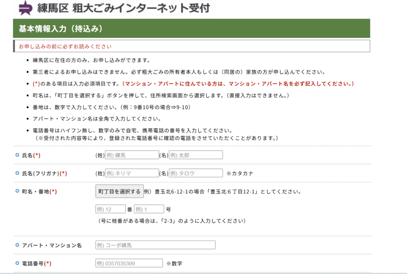Click the 番 number field
407x274 pixels.
(110, 209)
